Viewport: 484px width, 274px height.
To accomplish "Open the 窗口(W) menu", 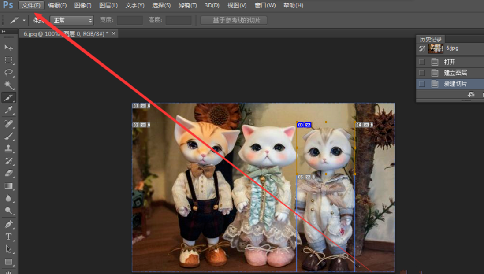I will tap(265, 5).
